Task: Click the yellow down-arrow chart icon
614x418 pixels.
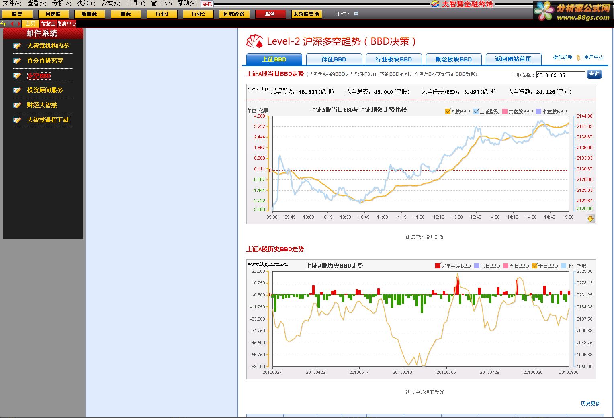Action: [590, 219]
